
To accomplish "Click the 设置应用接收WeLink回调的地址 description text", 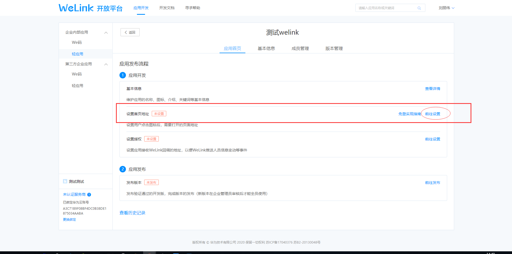I will pos(187,150).
